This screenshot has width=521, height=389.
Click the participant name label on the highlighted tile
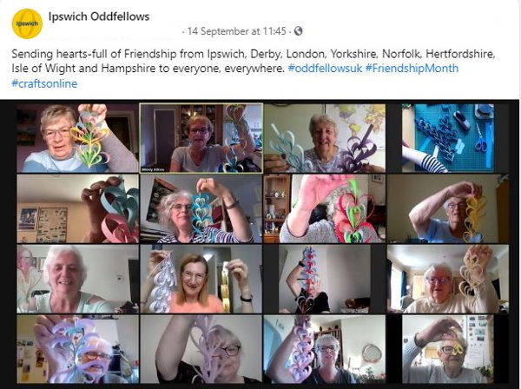(151, 169)
